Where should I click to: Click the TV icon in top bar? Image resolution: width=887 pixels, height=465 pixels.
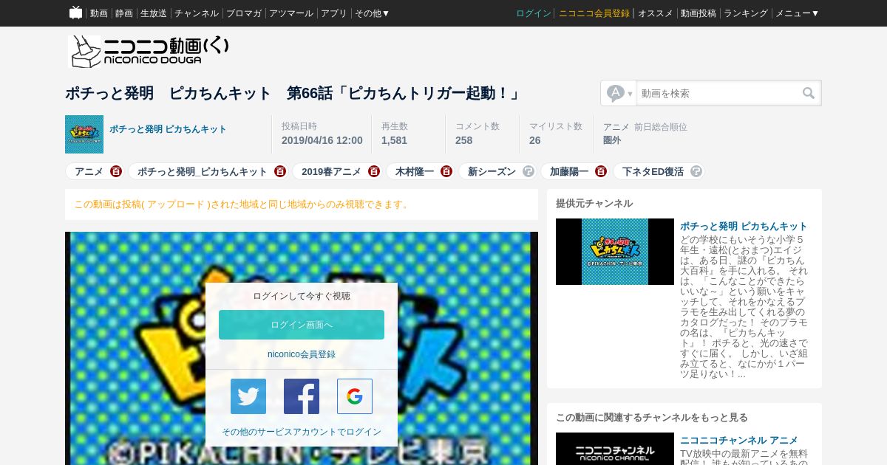(75, 13)
